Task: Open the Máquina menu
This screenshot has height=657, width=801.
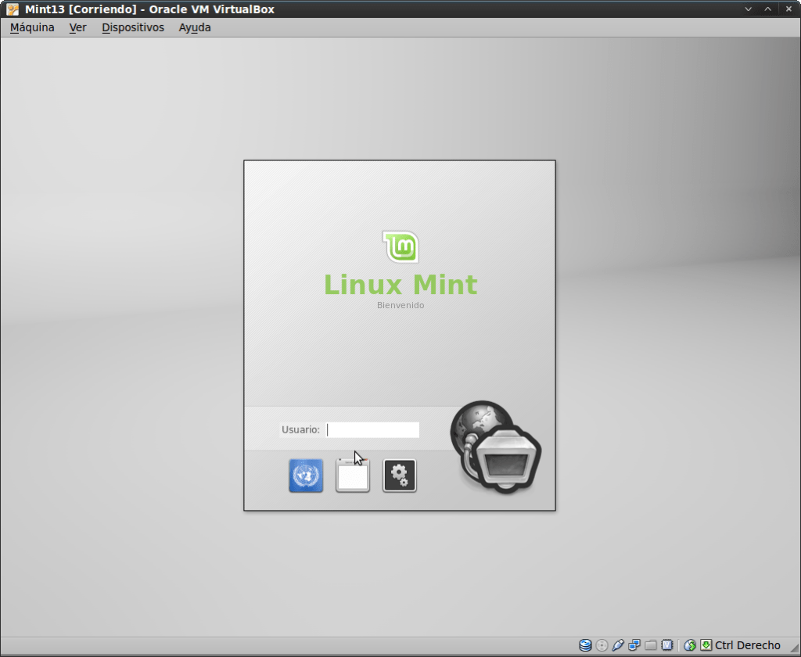Action: tap(31, 27)
